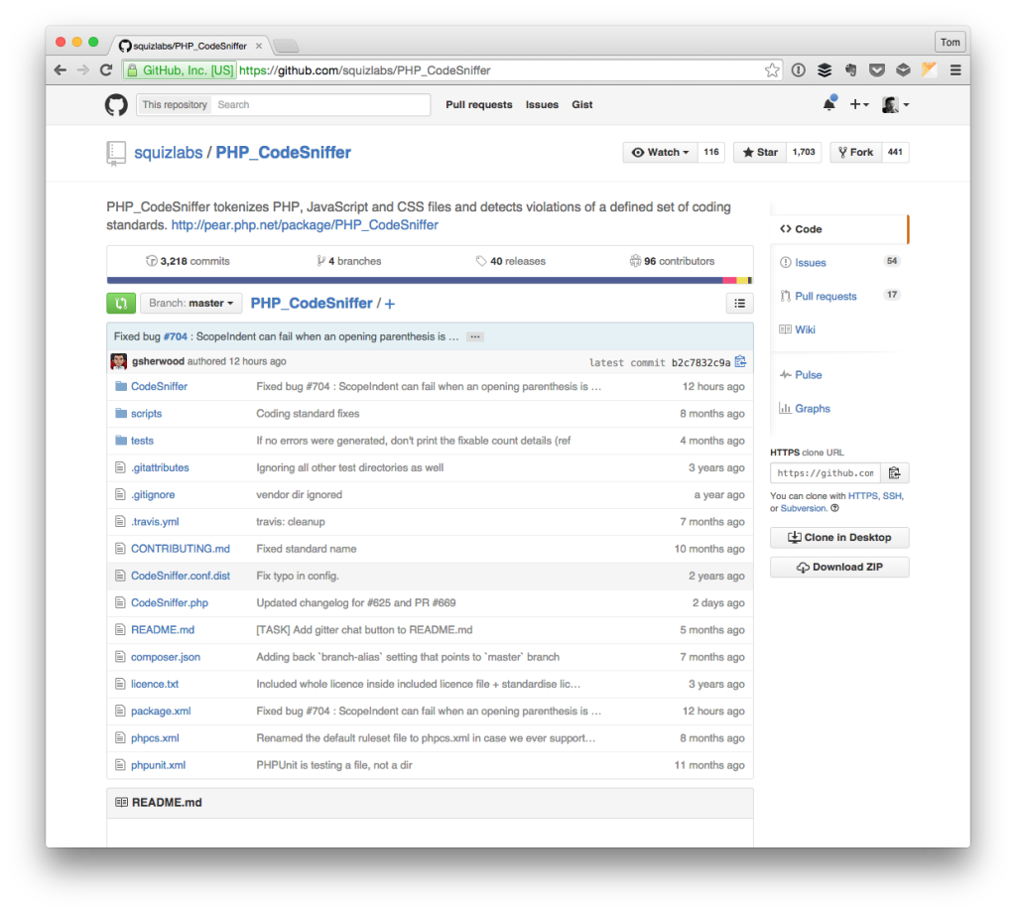Open the tests folder

click(x=142, y=441)
